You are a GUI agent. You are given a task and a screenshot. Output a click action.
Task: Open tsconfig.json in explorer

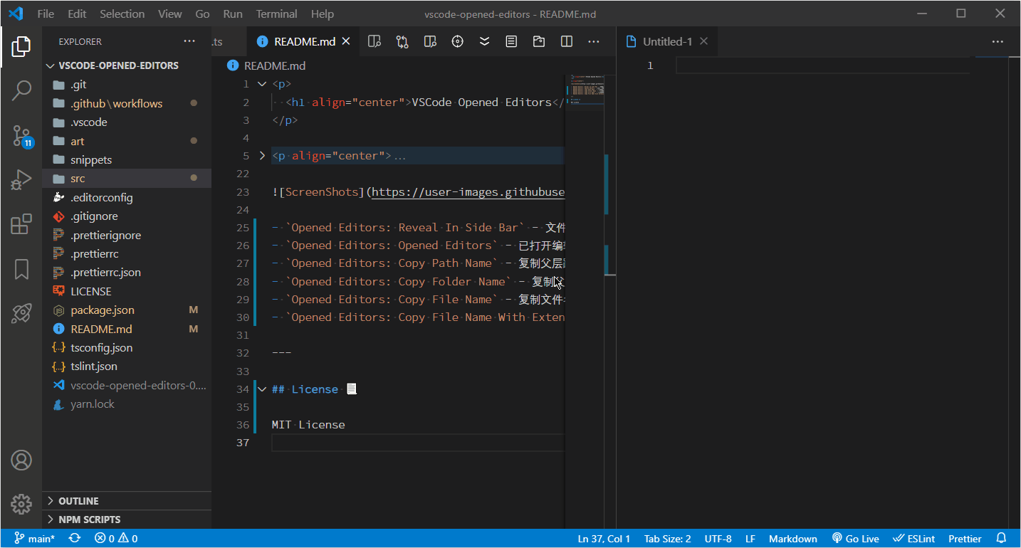127,348
